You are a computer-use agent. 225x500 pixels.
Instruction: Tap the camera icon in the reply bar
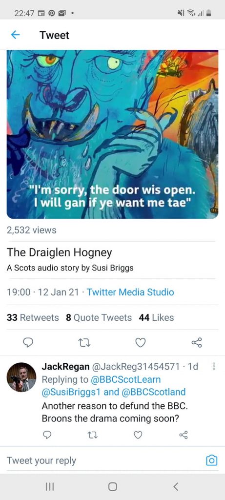coord(212,460)
